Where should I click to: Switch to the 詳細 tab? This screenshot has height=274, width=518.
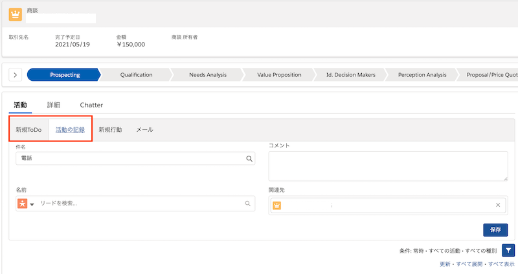54,105
